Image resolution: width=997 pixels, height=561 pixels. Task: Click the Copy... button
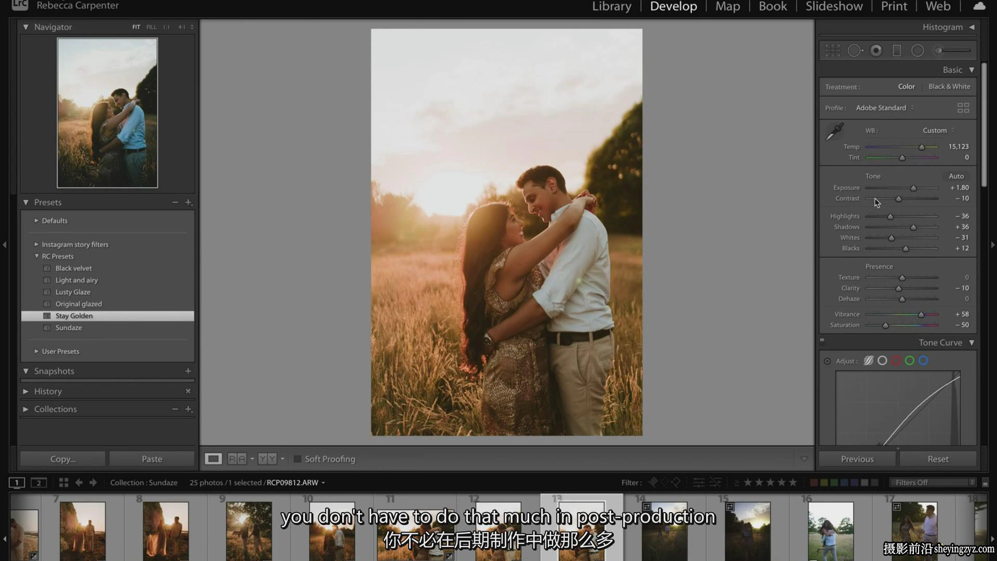pos(63,459)
